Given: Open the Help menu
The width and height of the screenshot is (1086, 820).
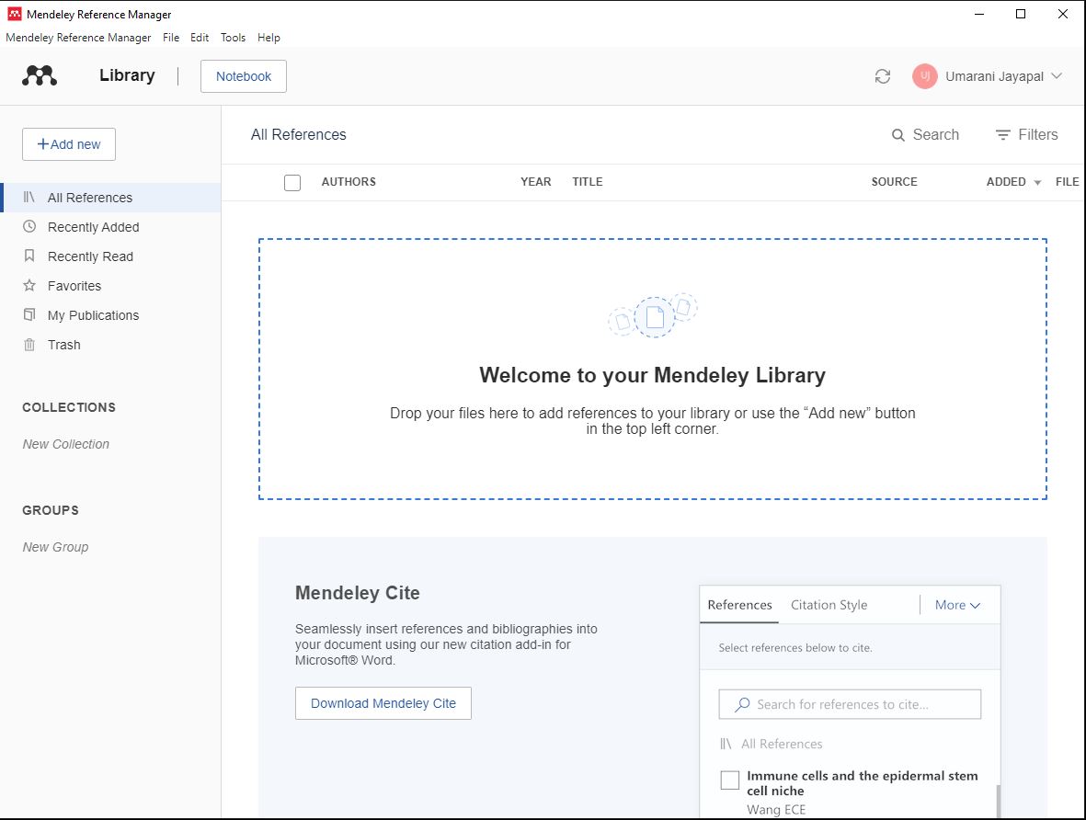Looking at the screenshot, I should click(269, 38).
